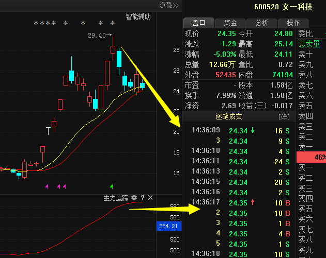Open help for 主力追踪 indicator
Image resolution: width=326 pixels, height=258 pixels.
click(x=143, y=198)
